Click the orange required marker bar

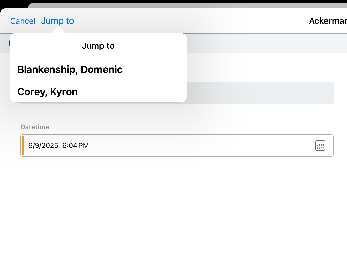coord(23,145)
